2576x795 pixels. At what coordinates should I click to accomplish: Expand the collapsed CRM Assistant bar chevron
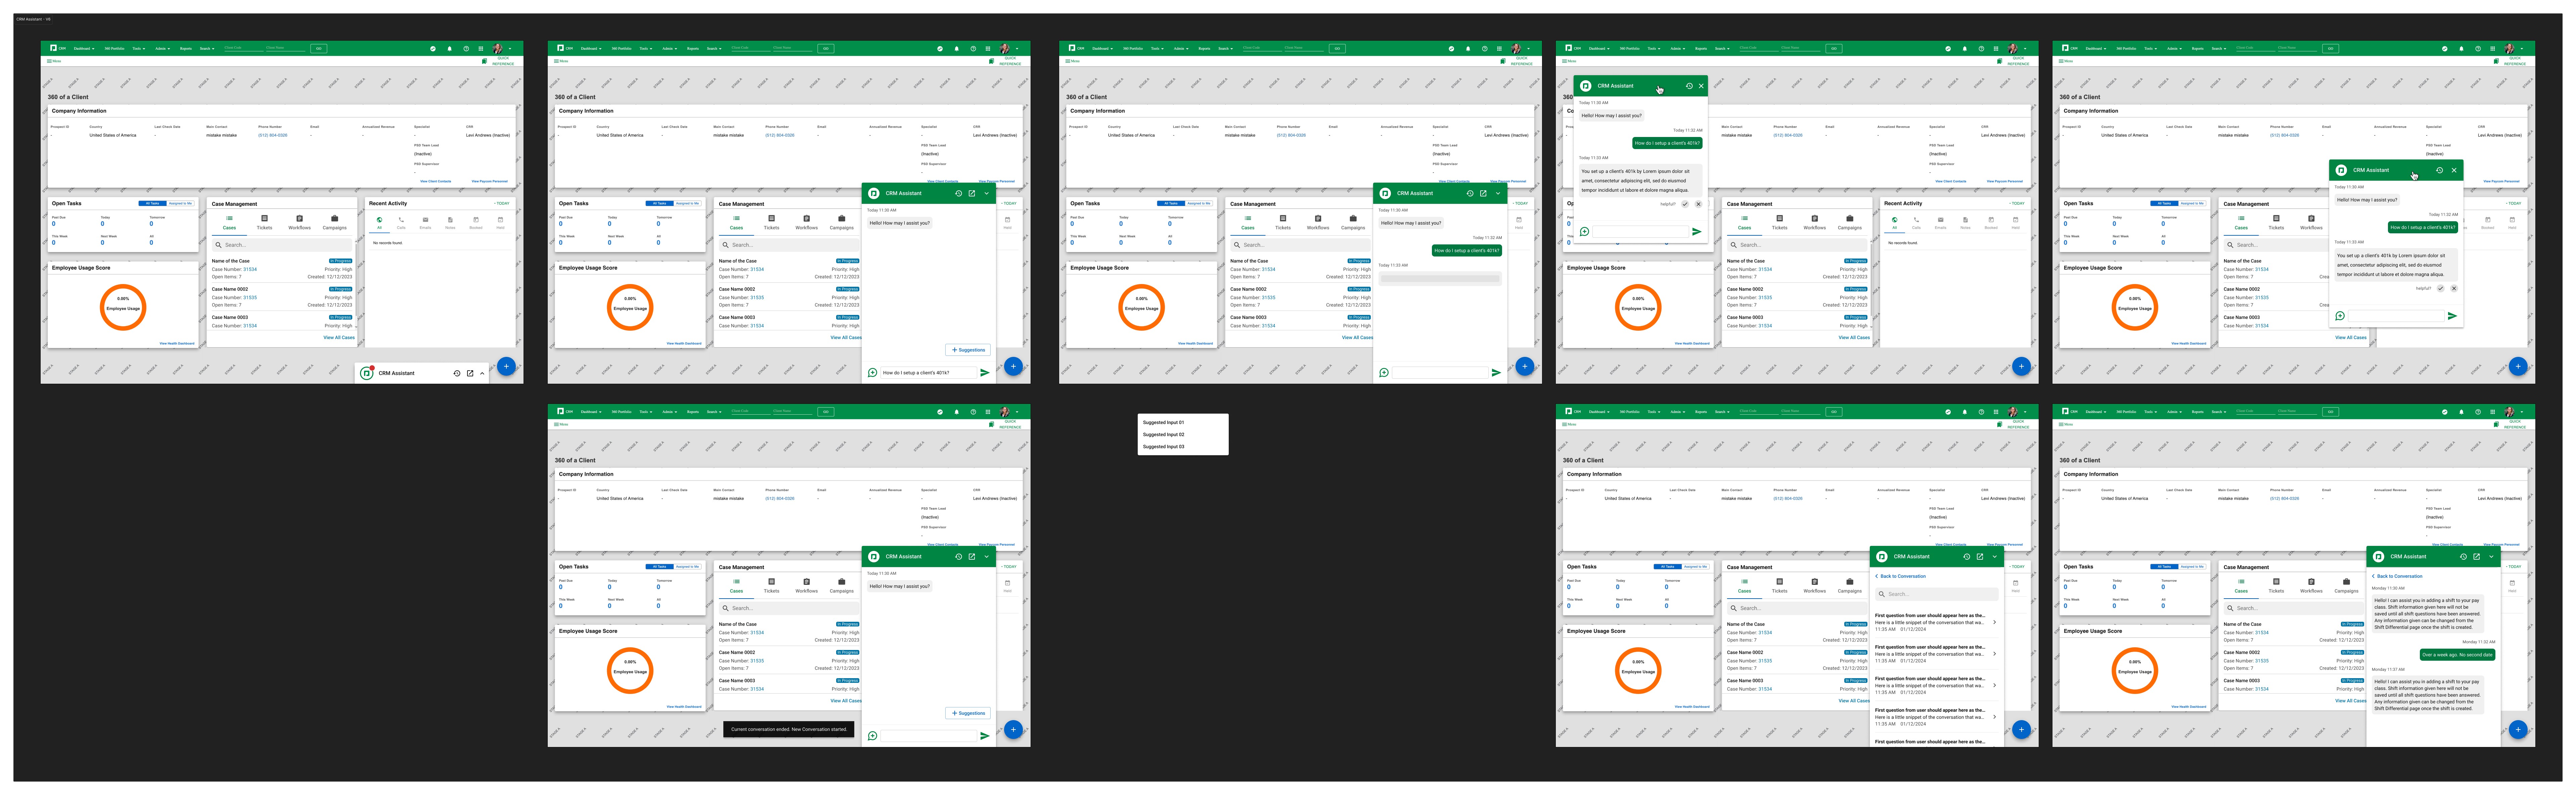click(x=482, y=373)
